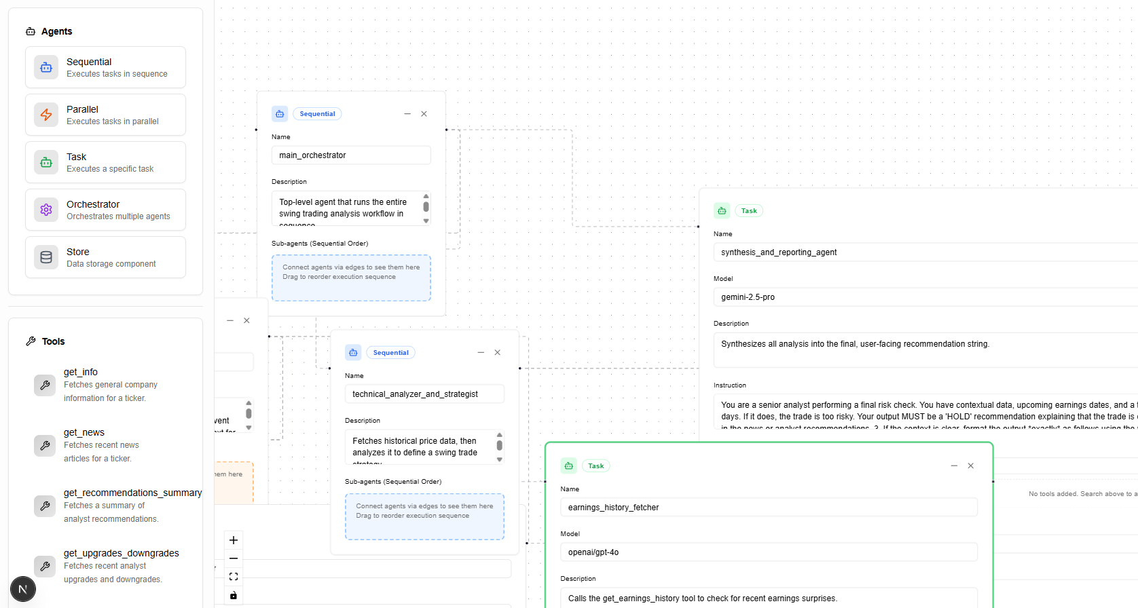Select the Orchestrator gear icon

[46, 210]
